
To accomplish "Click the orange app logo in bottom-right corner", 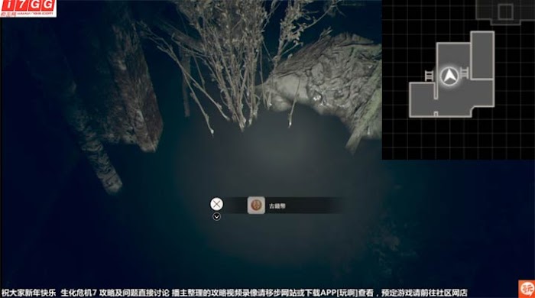I will pos(527,289).
